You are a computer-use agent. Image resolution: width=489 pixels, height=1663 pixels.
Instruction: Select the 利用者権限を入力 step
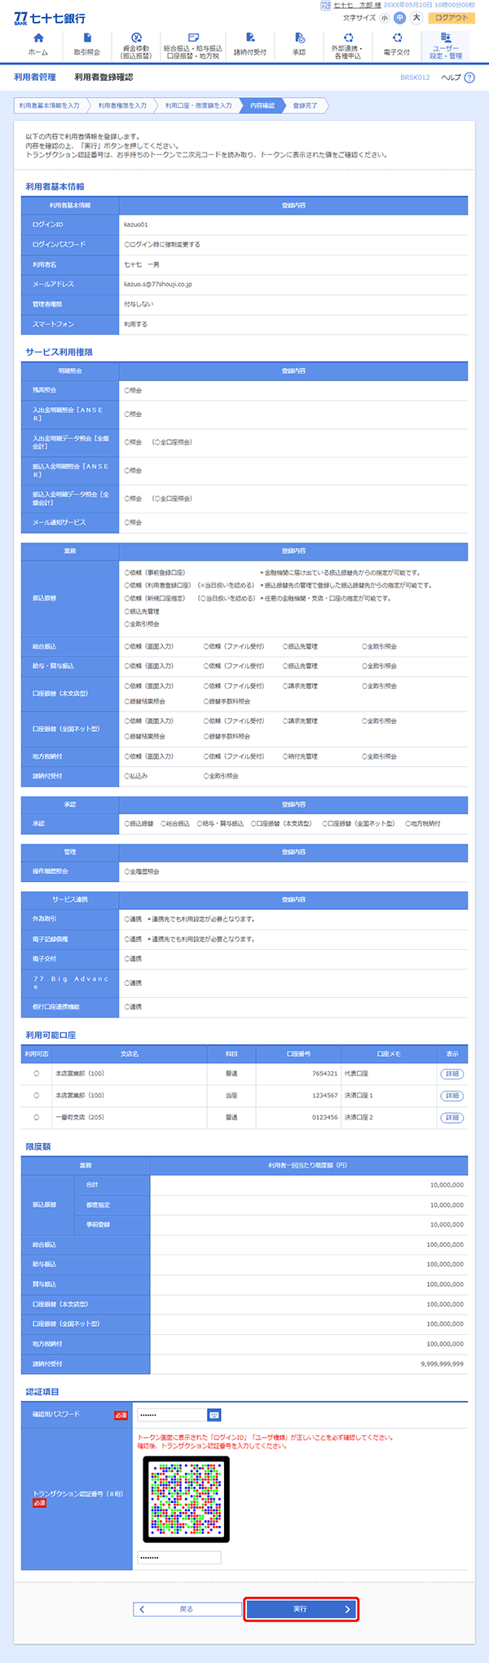point(122,105)
